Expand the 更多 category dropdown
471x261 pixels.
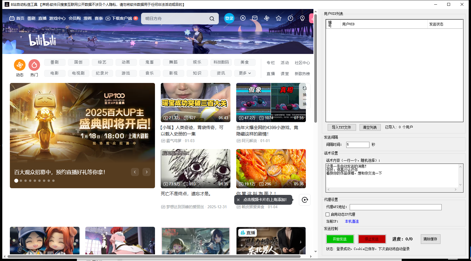(x=245, y=73)
